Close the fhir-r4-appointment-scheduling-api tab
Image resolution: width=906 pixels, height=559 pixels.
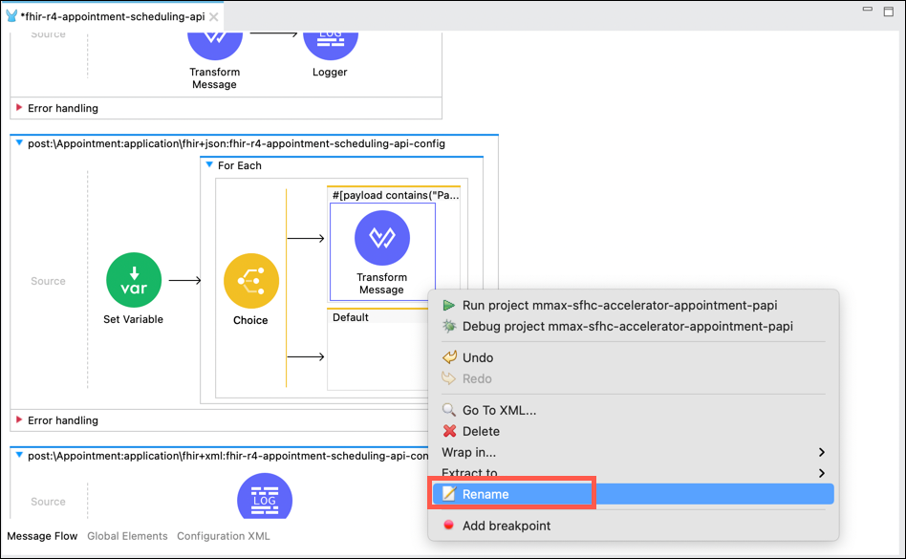214,17
